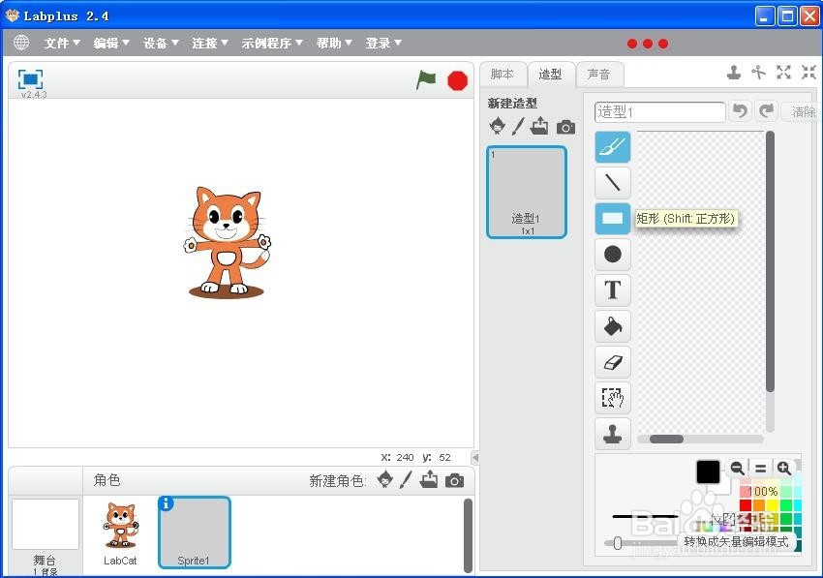The image size is (823, 578).
Task: Toggle stage fullscreen presentation mode
Action: pos(30,79)
